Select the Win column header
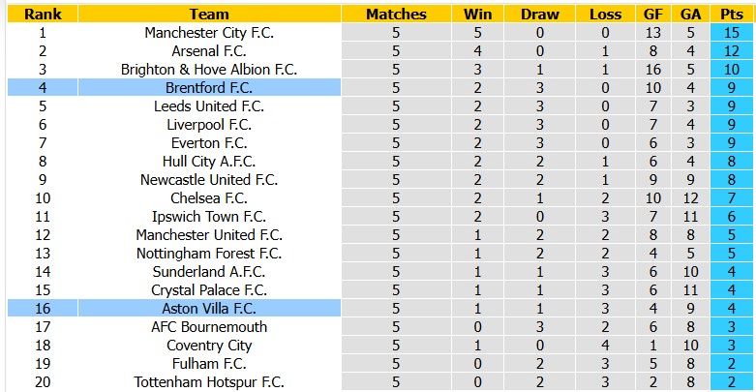This screenshot has width=756, height=392. click(477, 14)
